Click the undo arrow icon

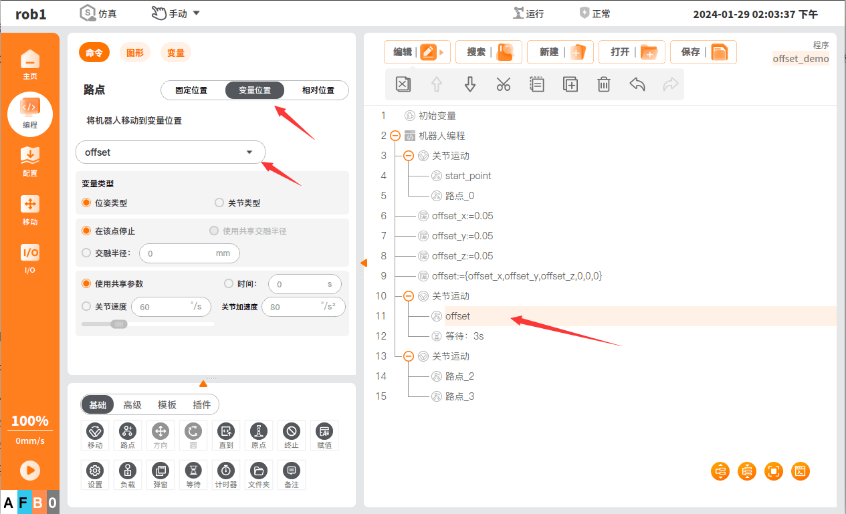(637, 84)
